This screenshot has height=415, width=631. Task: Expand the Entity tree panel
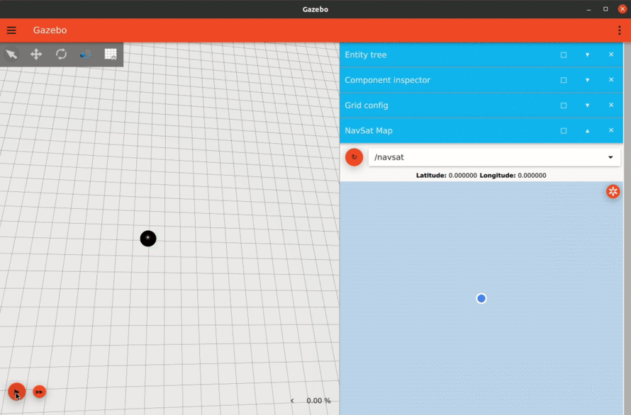[x=588, y=55]
